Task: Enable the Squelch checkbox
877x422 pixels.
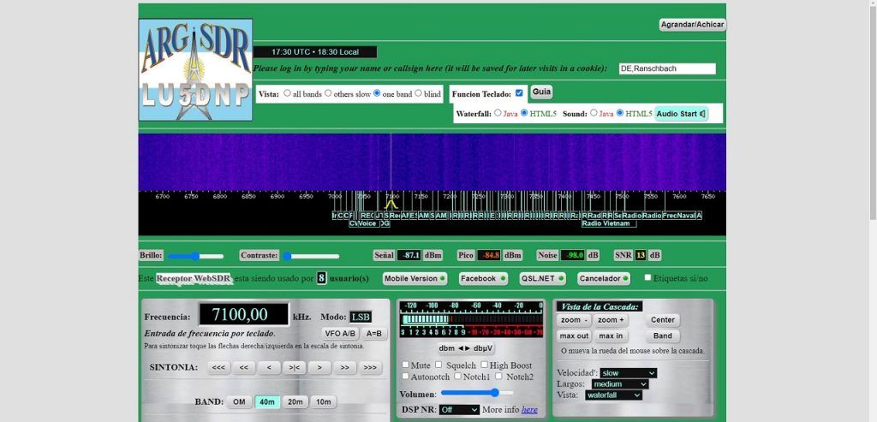Action: (x=438, y=365)
